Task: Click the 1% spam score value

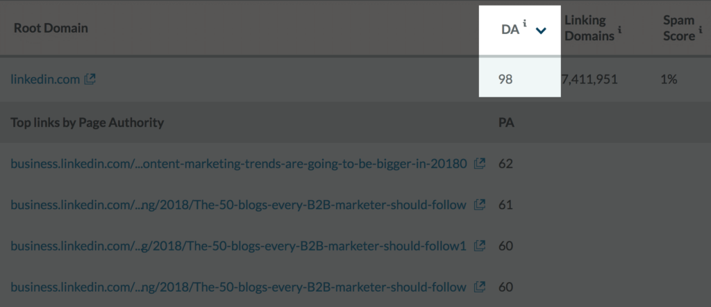Action: (x=669, y=79)
